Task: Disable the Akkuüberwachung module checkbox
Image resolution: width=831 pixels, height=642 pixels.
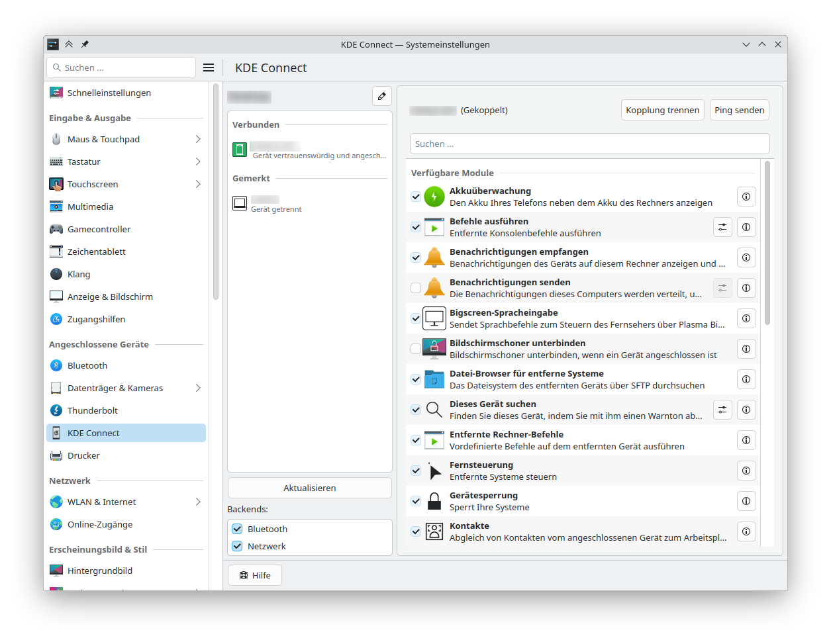Action: pyautogui.click(x=416, y=197)
